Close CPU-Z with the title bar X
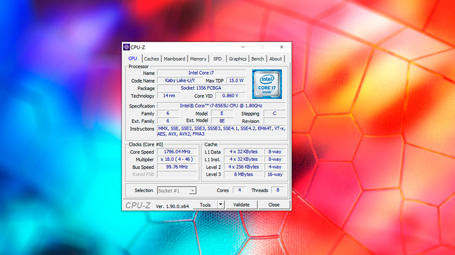Viewport: 455px width, 255px height. coord(282,47)
